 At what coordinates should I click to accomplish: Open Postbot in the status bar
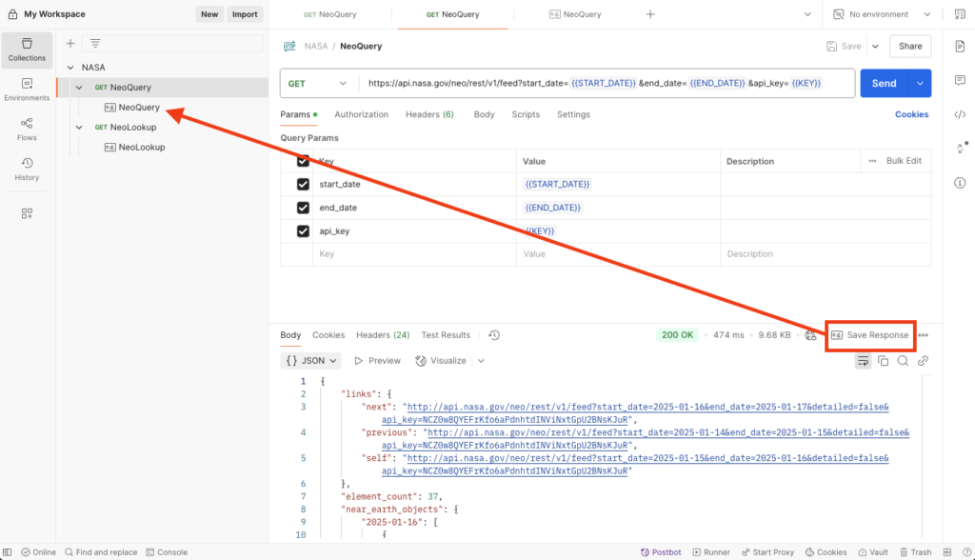click(661, 552)
